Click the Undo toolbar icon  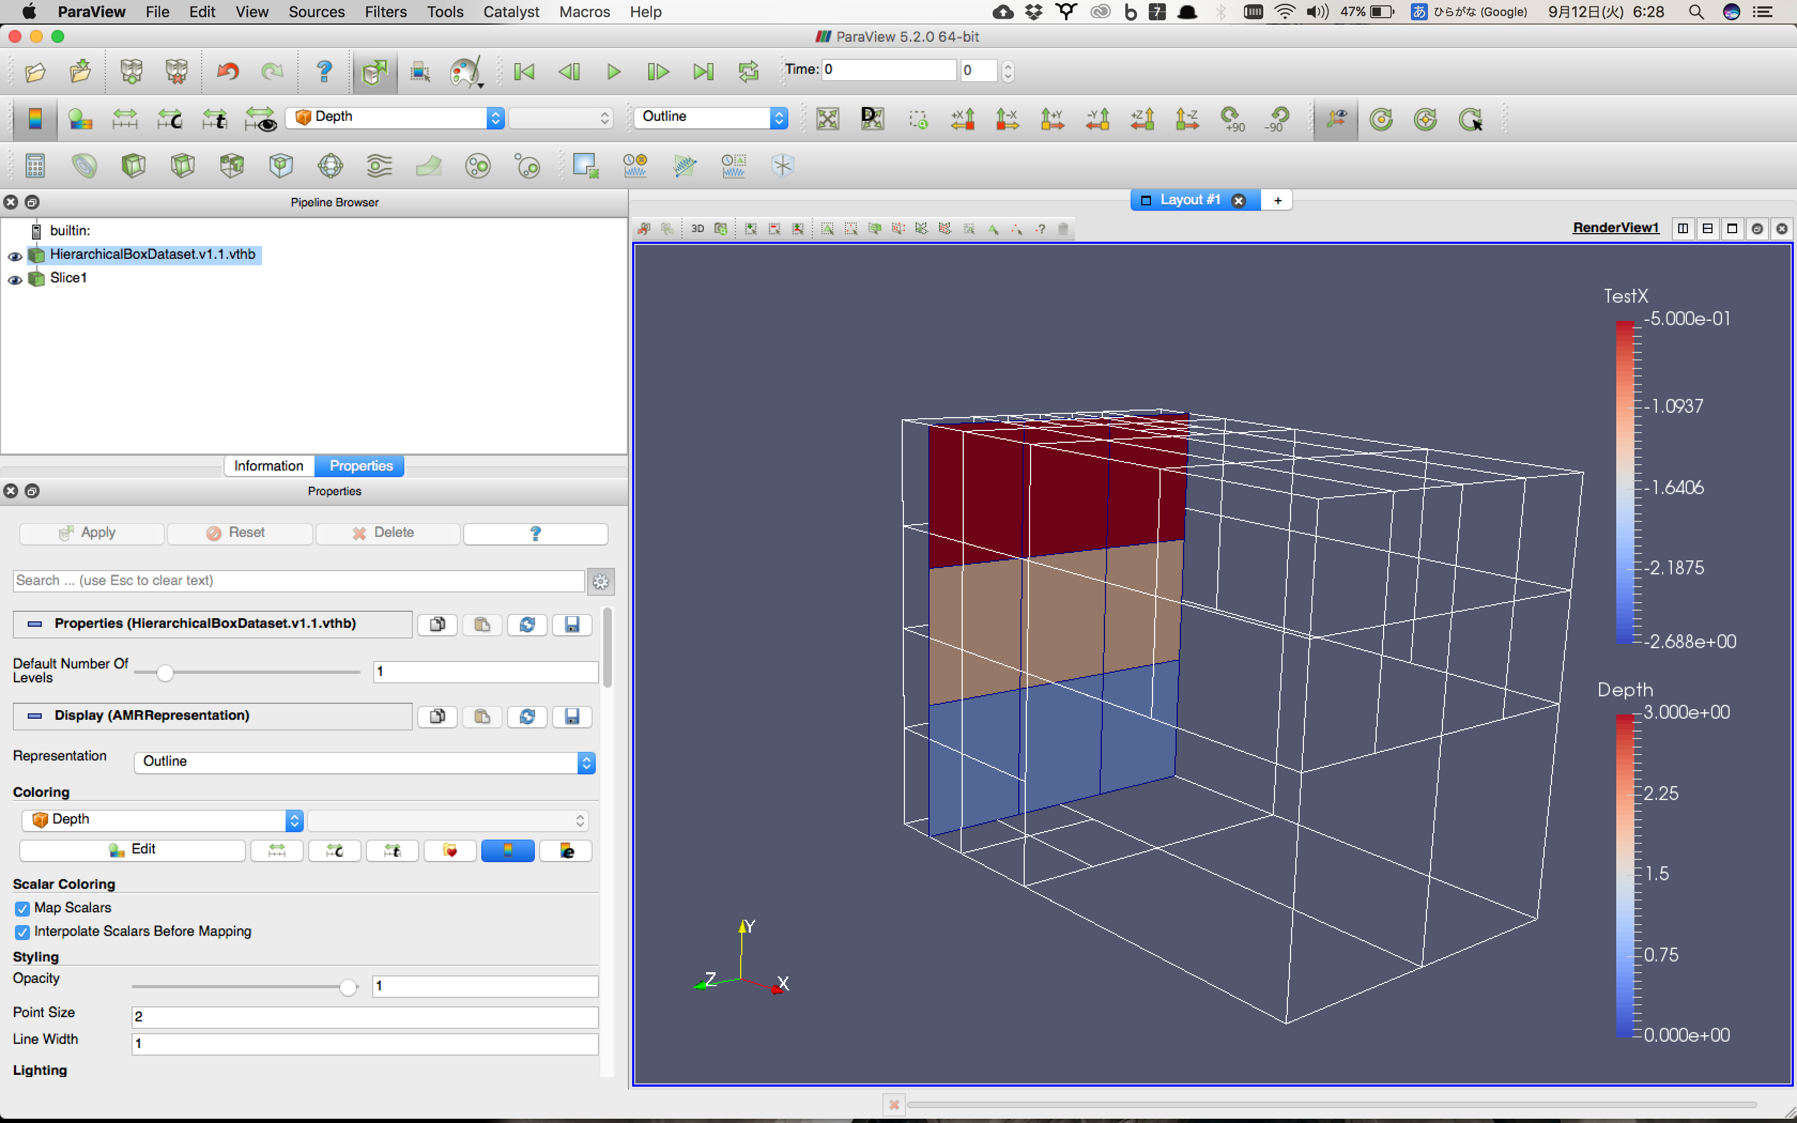point(227,71)
